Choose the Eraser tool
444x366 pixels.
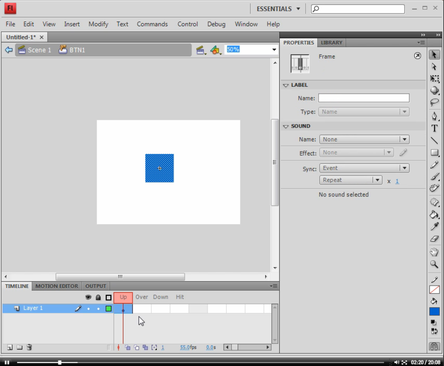pyautogui.click(x=434, y=239)
